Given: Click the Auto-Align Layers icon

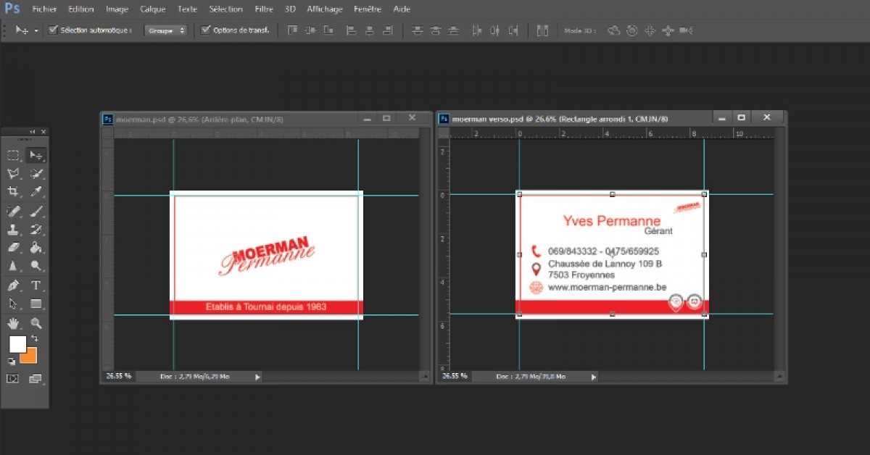Looking at the screenshot, I should [542, 30].
